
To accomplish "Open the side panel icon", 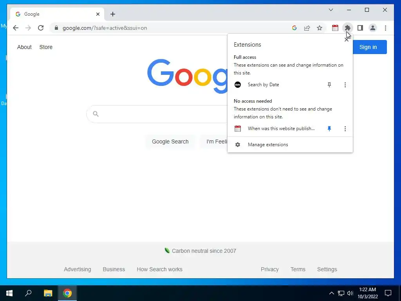I will [x=360, y=28].
